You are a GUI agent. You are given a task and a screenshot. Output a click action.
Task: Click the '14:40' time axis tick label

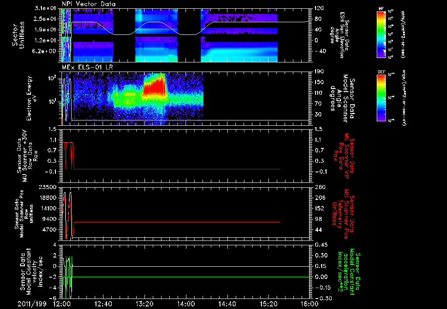point(227,304)
